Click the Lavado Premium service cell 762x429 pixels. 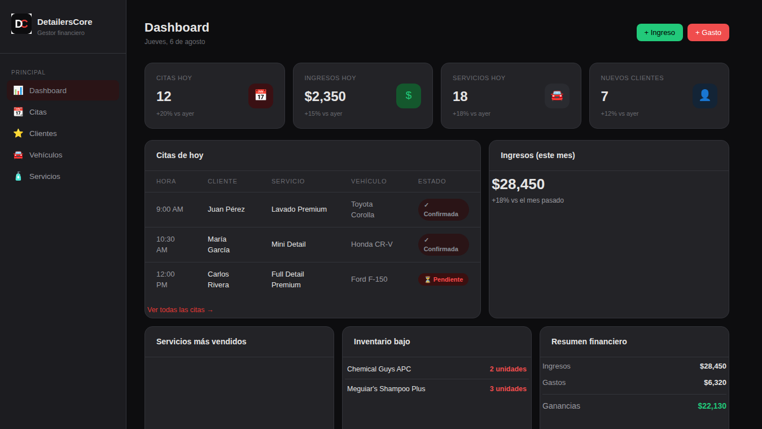click(299, 209)
